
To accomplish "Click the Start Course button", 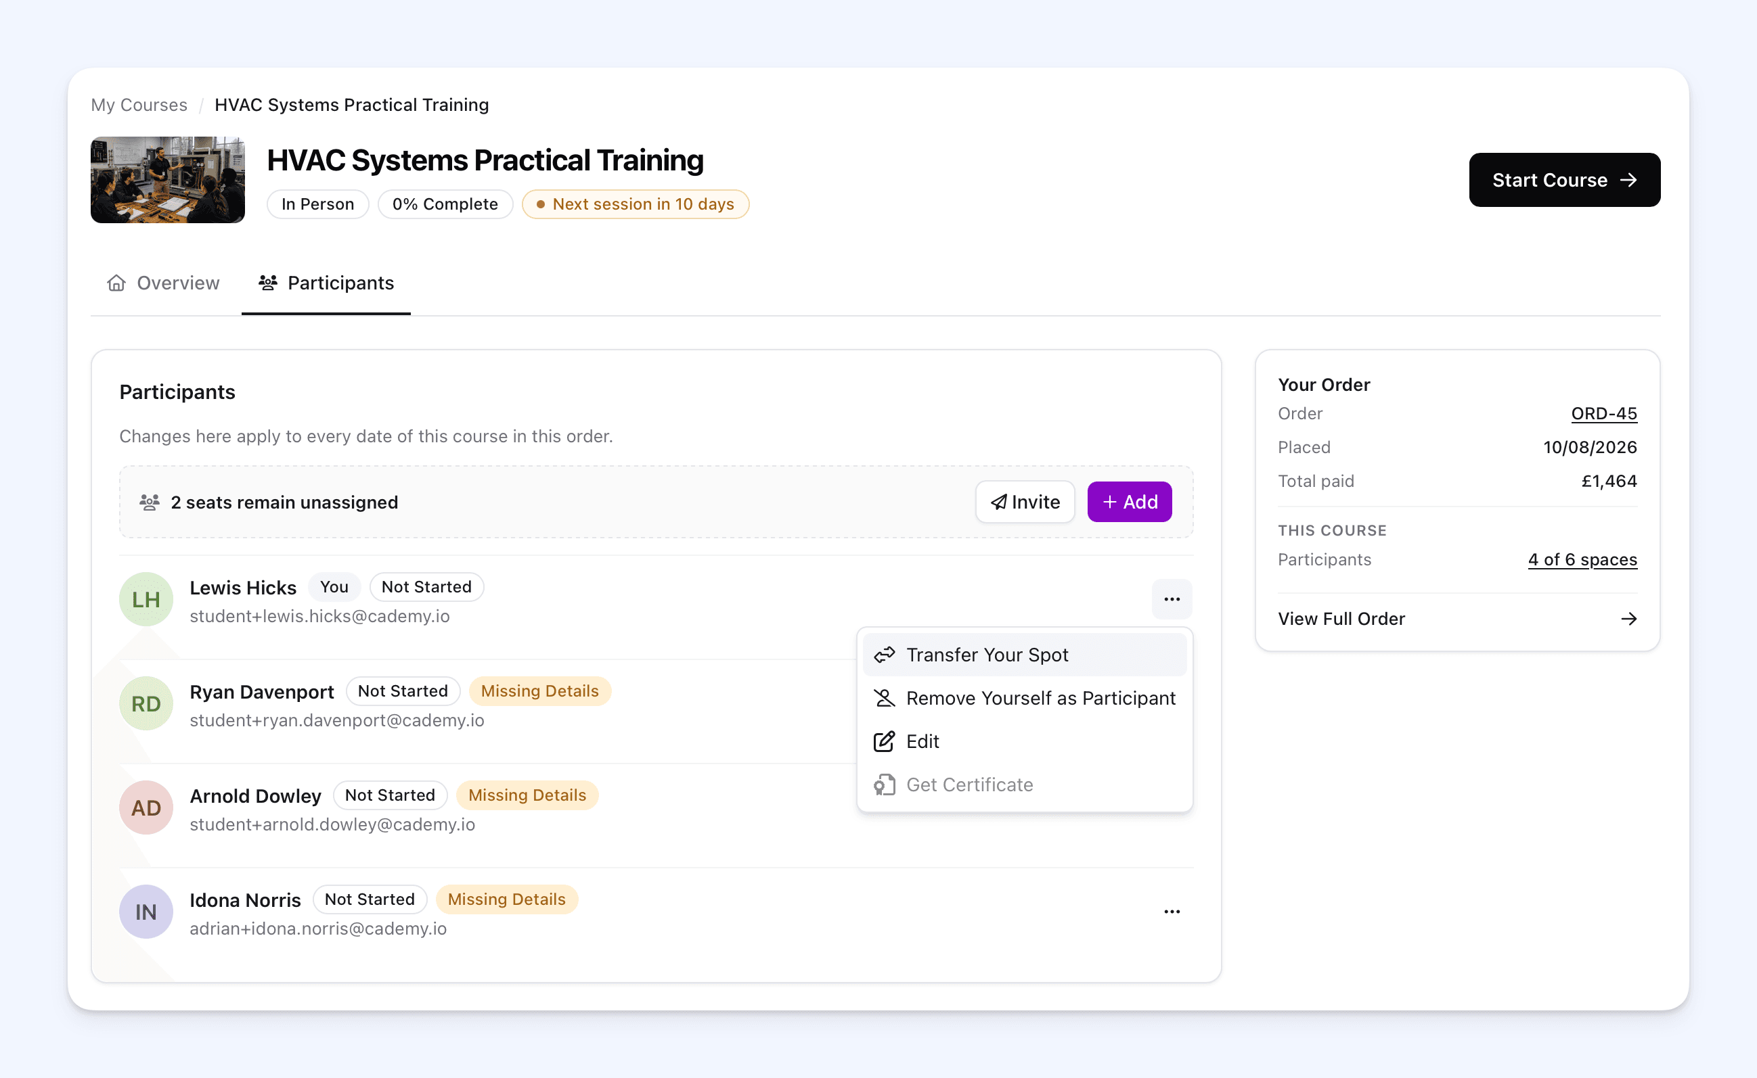I will 1563,180.
